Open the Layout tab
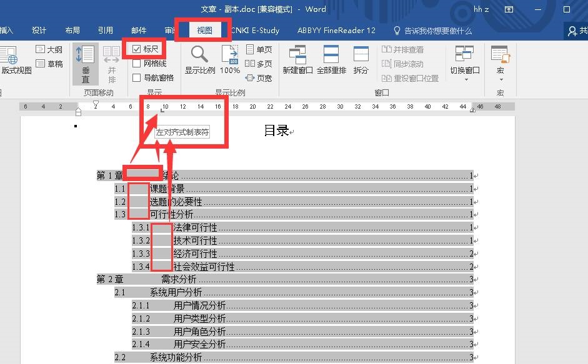 (72, 31)
